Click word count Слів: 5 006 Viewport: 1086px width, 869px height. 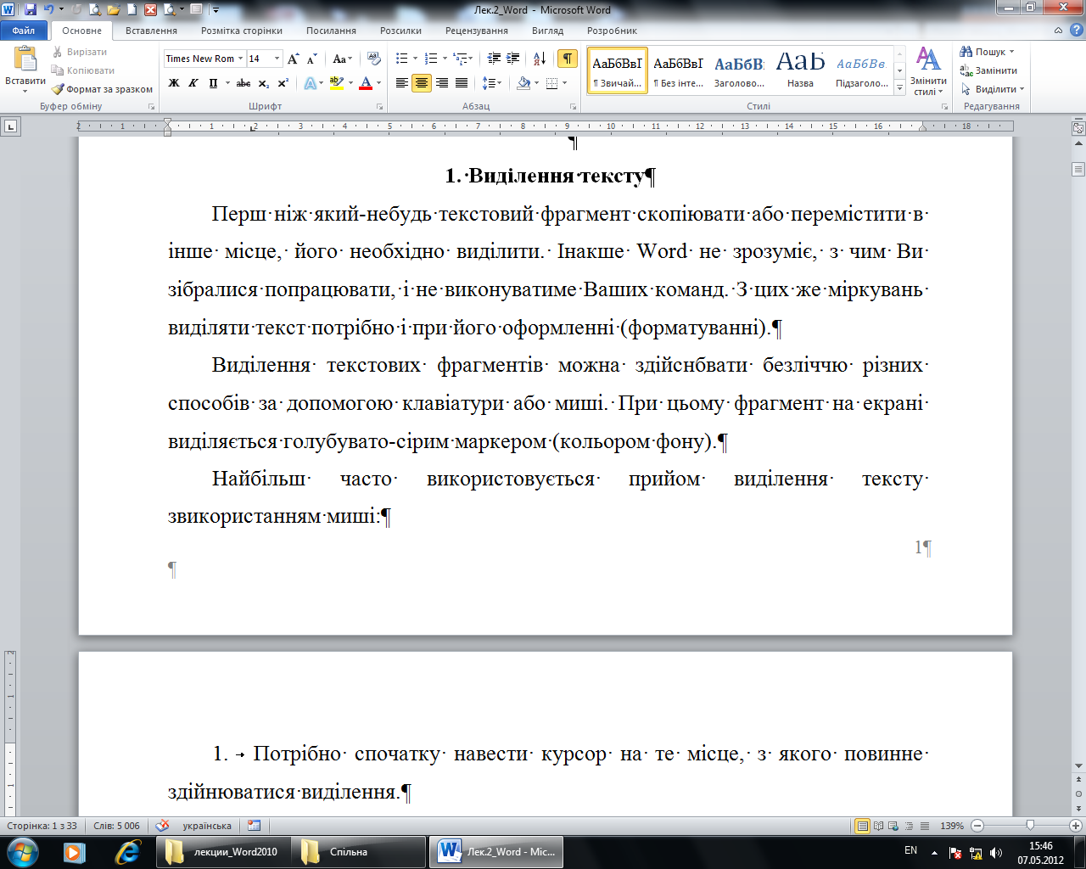[116, 826]
